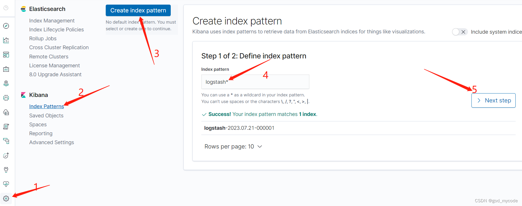Open Dashboard icon in sidebar
Image resolution: width=522 pixels, height=206 pixels.
point(6,55)
